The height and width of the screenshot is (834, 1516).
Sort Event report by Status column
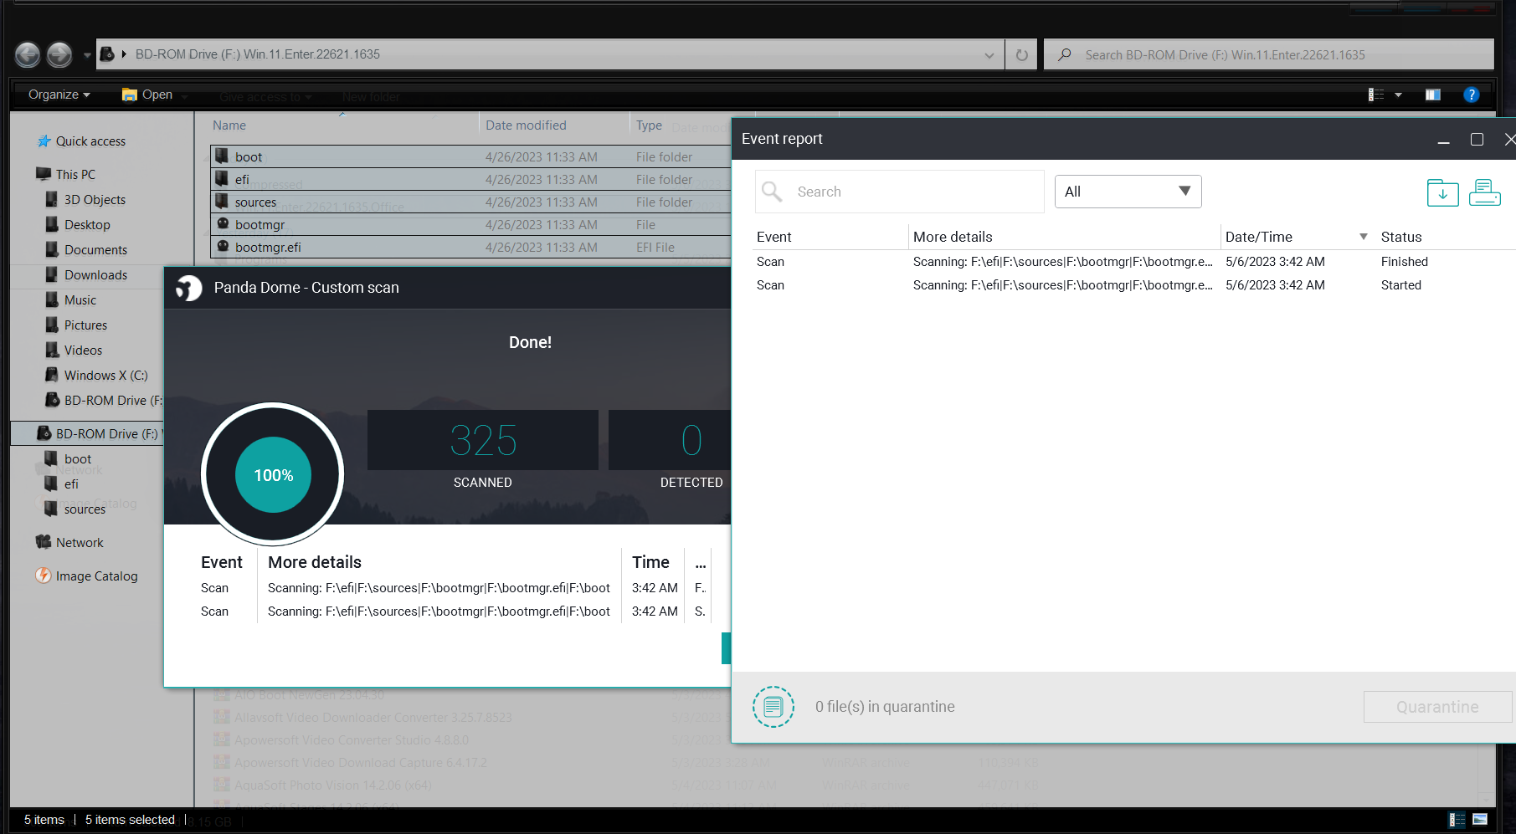(x=1401, y=237)
